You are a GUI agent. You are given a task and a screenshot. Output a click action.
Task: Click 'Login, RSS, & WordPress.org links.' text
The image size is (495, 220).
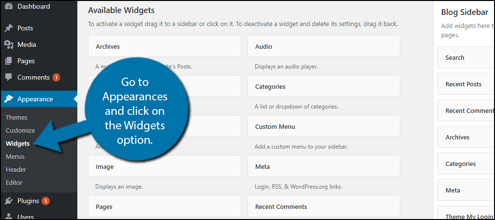298,187
